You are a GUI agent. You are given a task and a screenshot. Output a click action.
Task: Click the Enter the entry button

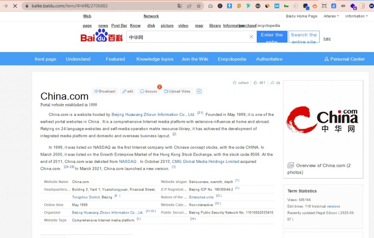tap(272, 37)
